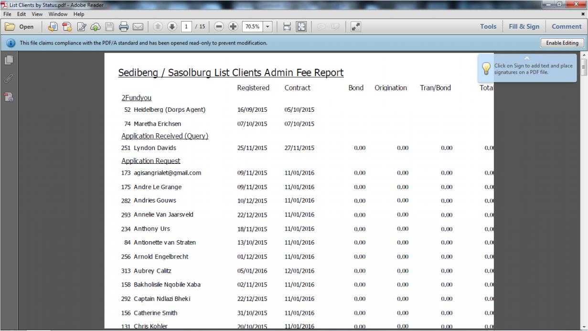Open the Comment pane

click(567, 27)
